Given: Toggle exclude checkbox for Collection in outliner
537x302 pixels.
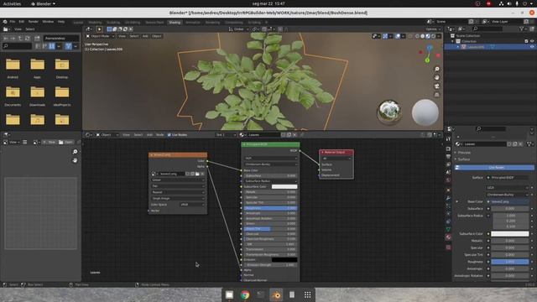Looking at the screenshot, I should pos(526,41).
